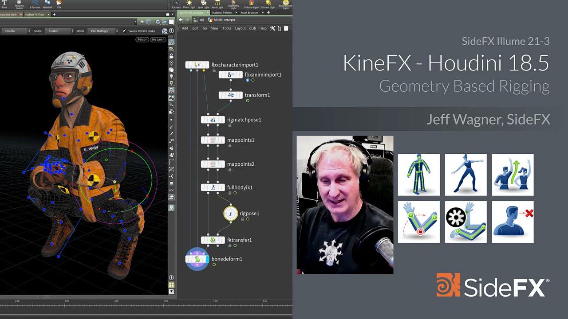
Task: Toggle lock flag under rigmatchpose1 node
Action: [x=229, y=125]
